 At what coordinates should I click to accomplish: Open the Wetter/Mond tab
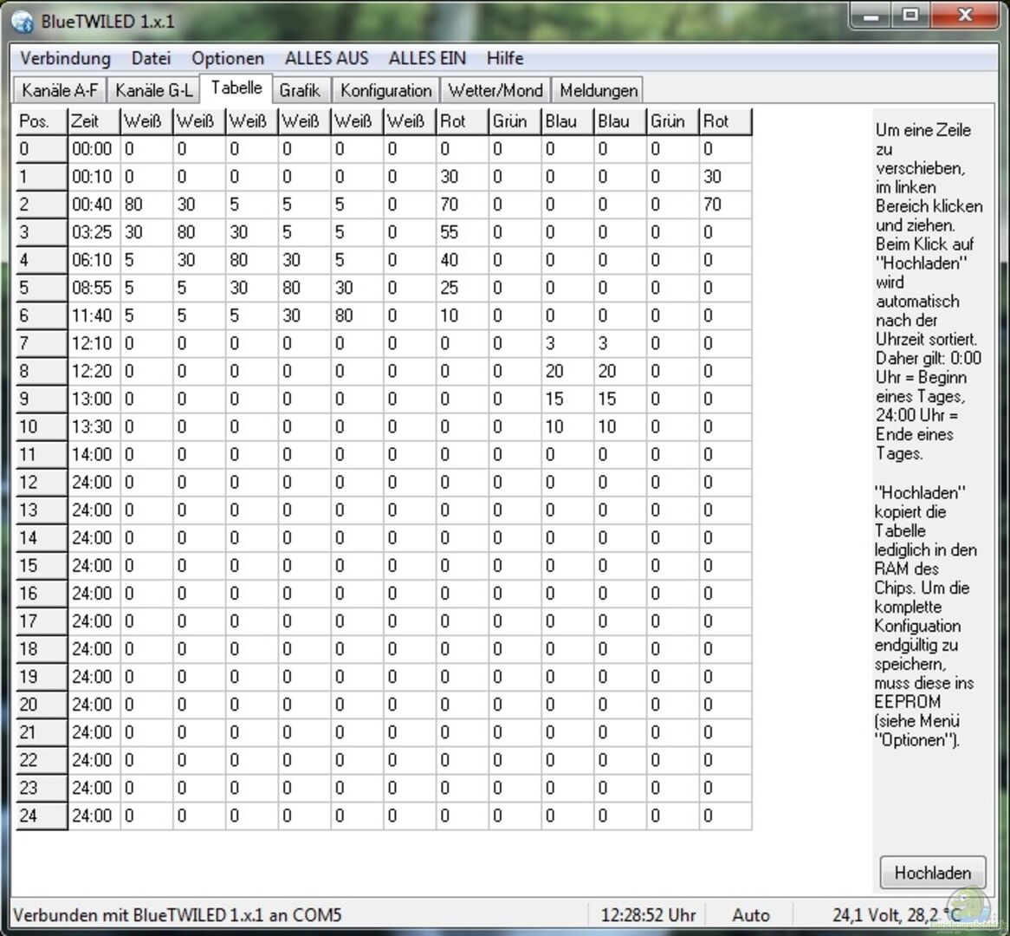tap(495, 90)
